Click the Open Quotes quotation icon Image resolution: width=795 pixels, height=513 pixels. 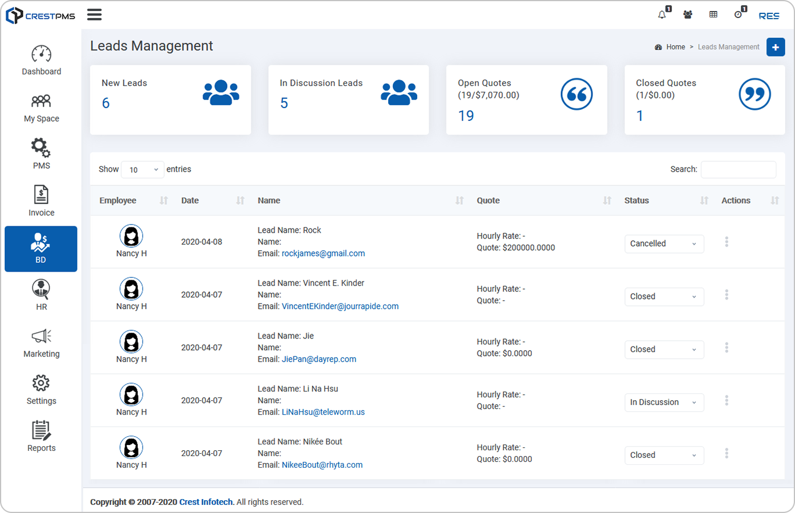pos(577,94)
